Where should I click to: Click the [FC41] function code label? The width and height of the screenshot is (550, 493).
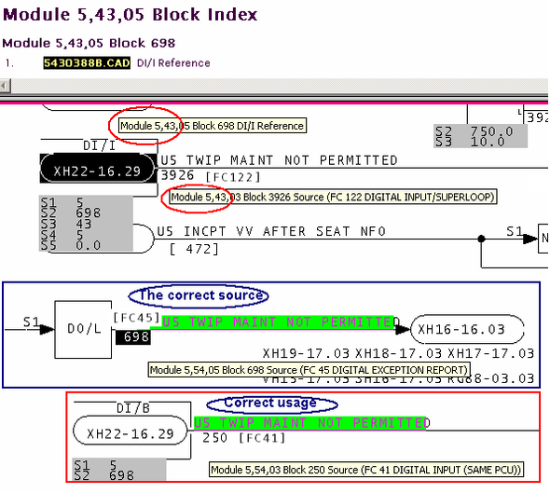[x=262, y=438]
